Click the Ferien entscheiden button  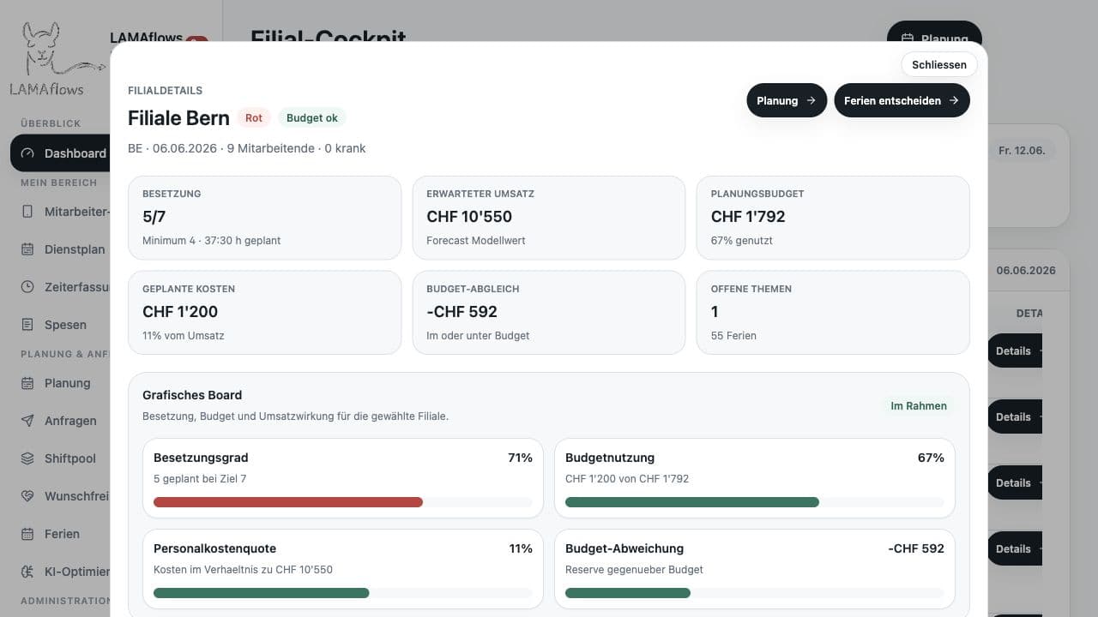pyautogui.click(x=902, y=100)
